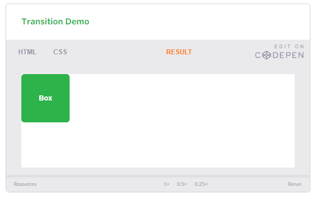Click Rerun to restart the demo
317x199 pixels.
[x=295, y=184]
